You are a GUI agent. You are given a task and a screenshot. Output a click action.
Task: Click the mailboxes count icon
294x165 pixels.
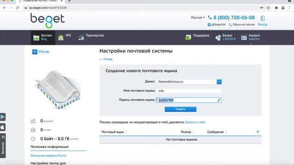pyautogui.click(x=33, y=121)
